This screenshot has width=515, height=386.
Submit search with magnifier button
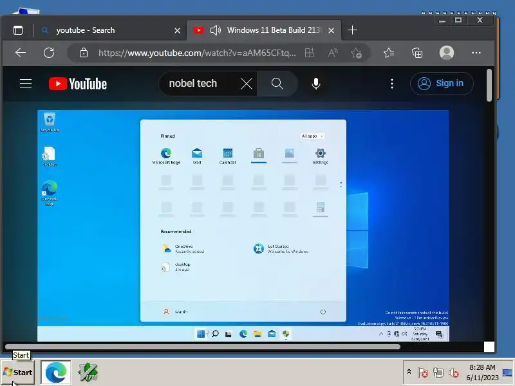coord(277,84)
